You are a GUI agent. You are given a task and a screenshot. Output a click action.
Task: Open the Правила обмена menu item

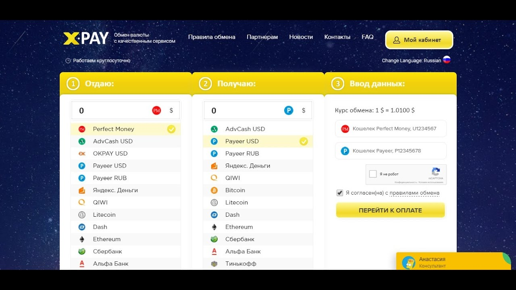[212, 37]
